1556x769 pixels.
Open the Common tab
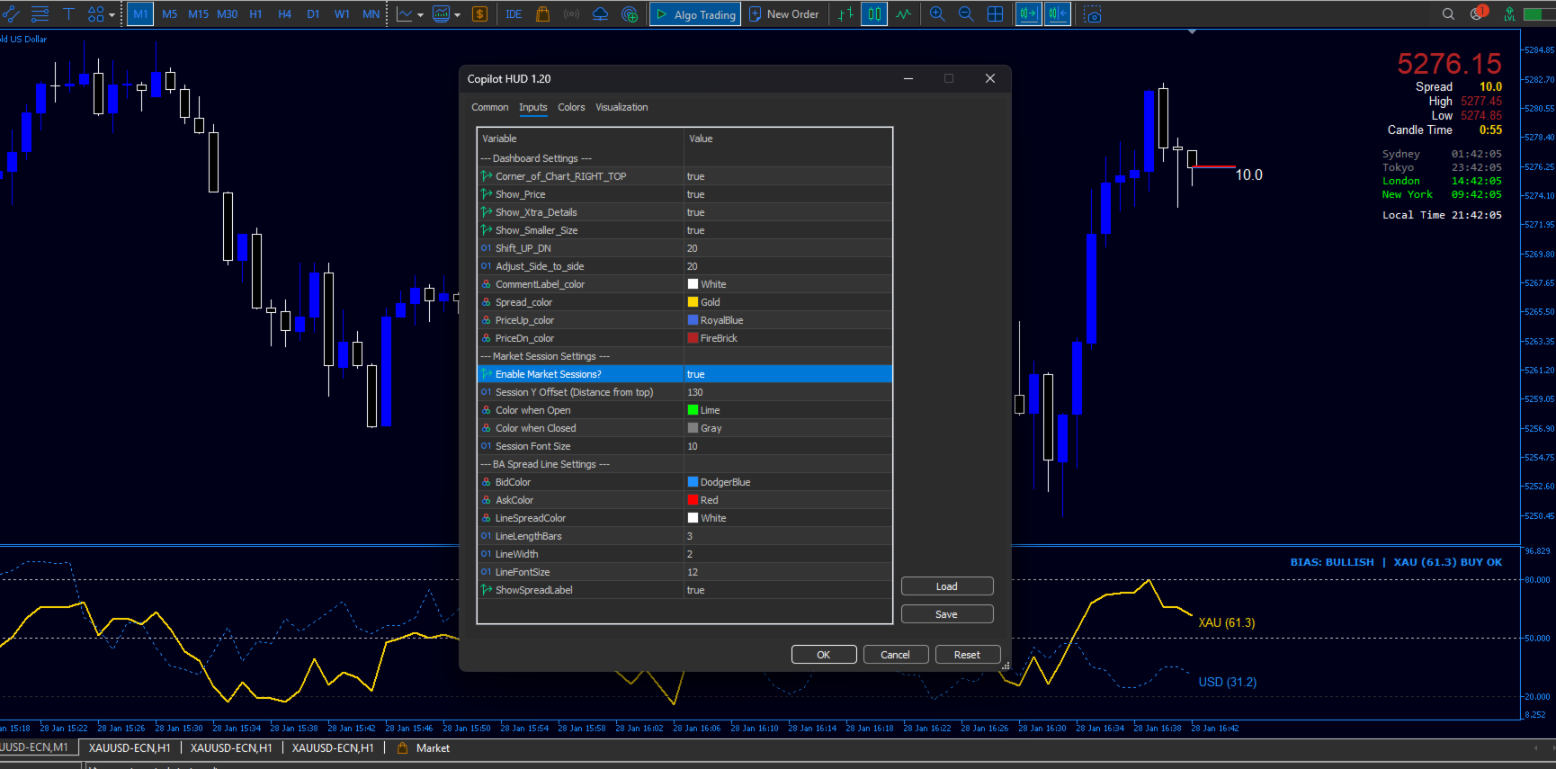tap(490, 107)
